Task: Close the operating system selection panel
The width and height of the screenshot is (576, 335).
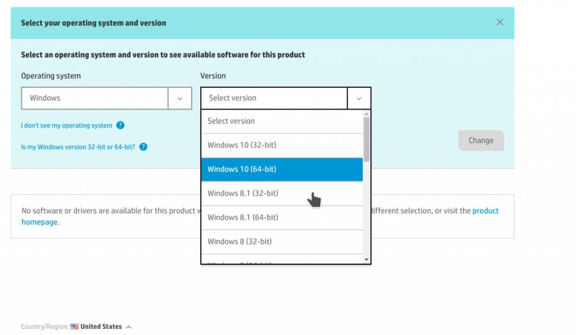Action: pyautogui.click(x=499, y=22)
